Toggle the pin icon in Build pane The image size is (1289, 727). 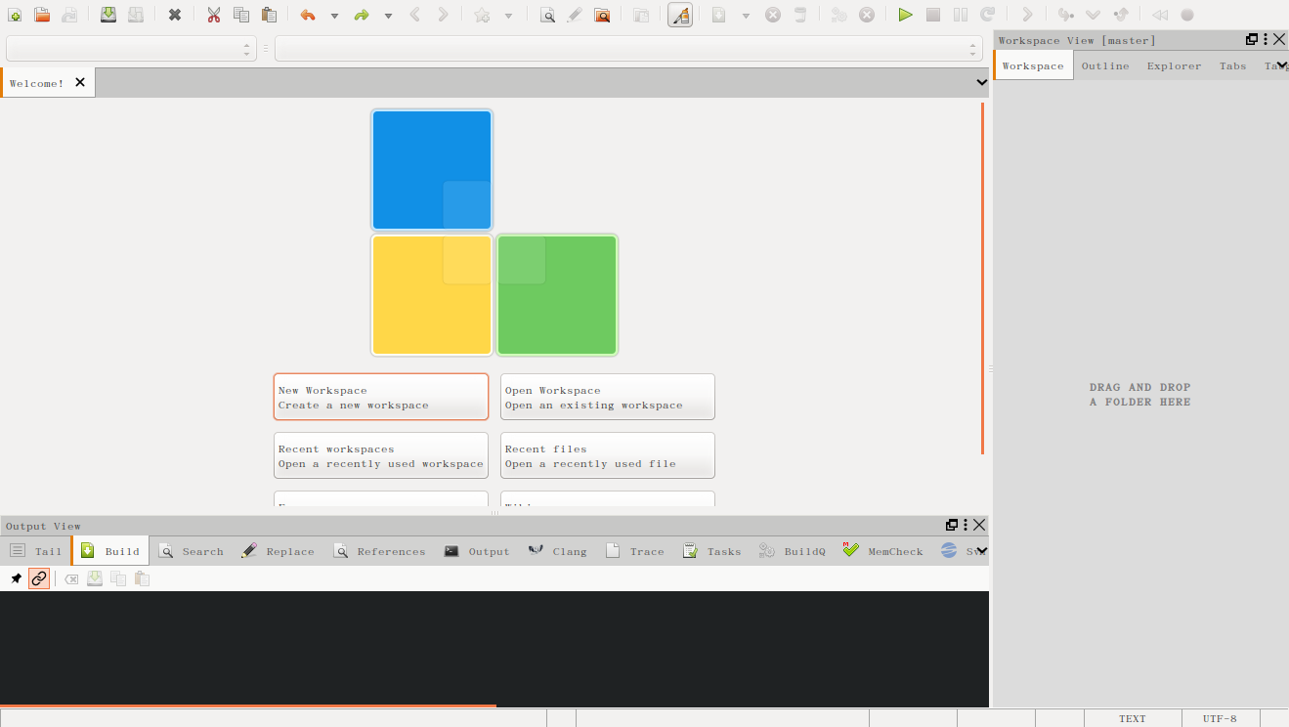tap(16, 578)
